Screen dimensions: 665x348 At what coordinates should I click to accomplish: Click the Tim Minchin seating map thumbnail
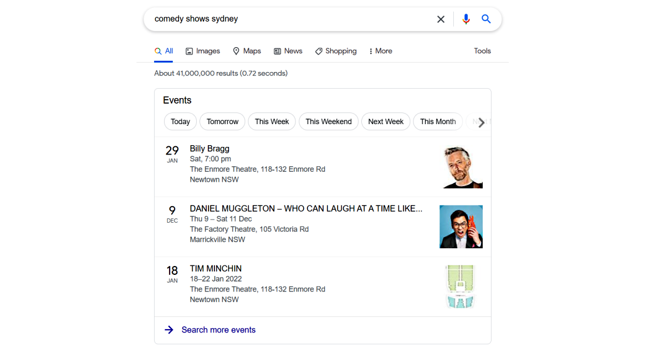461,286
